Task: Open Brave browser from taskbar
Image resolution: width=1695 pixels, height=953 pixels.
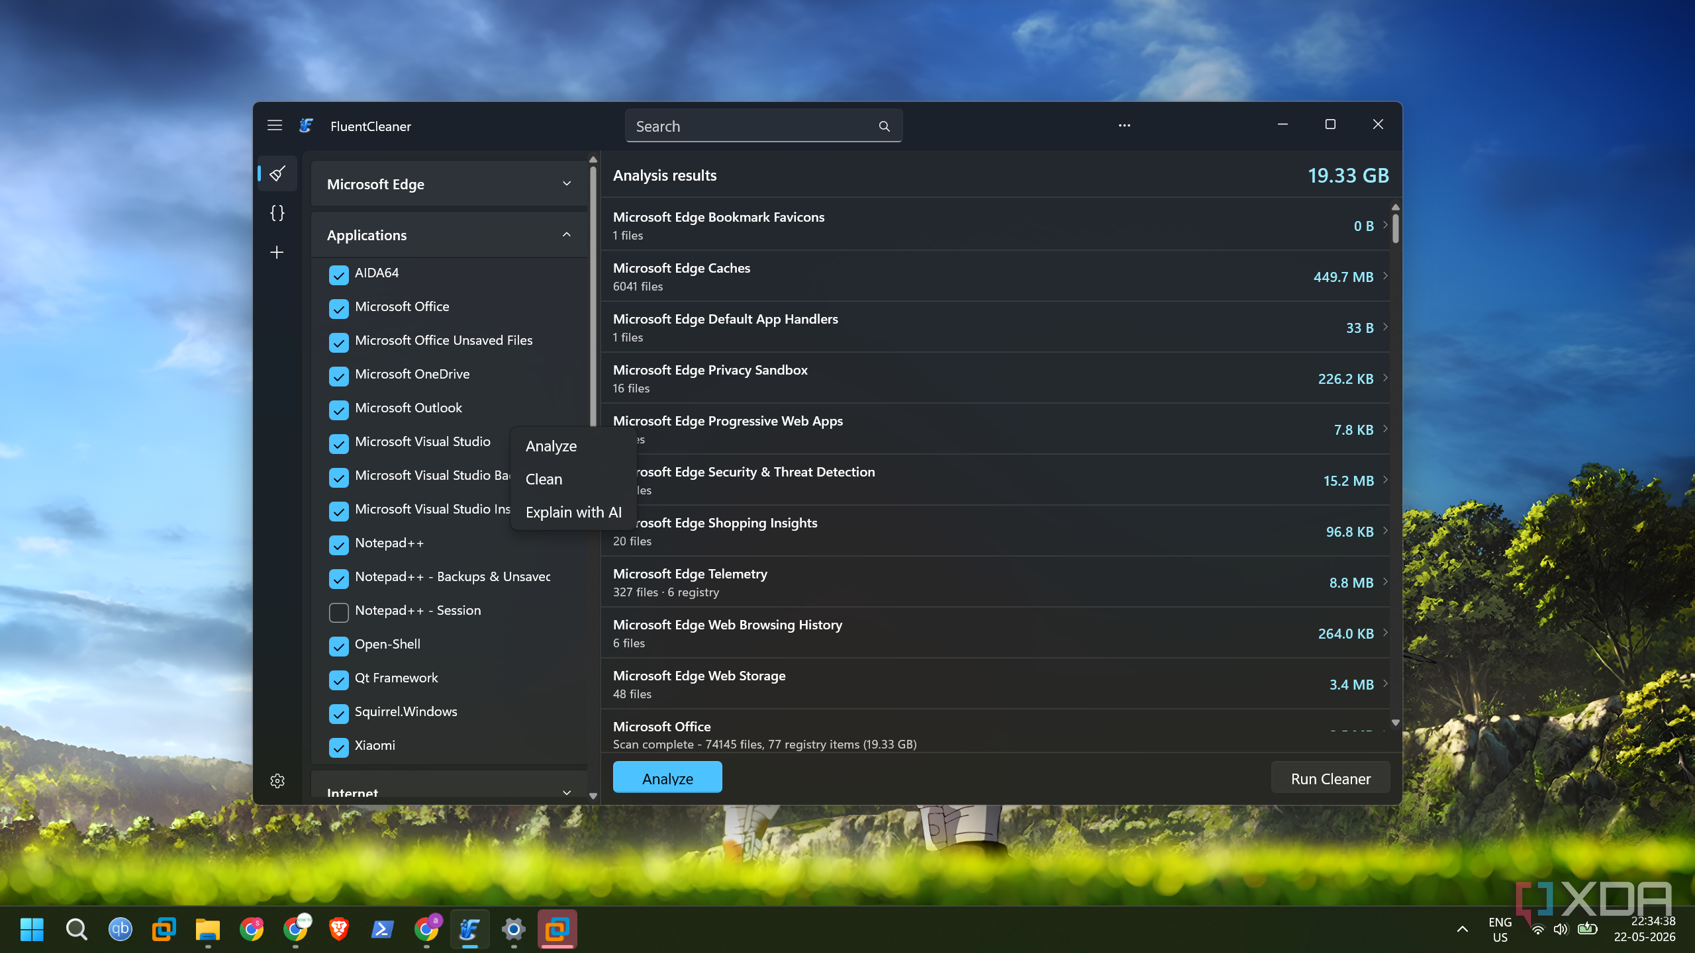Action: point(338,930)
